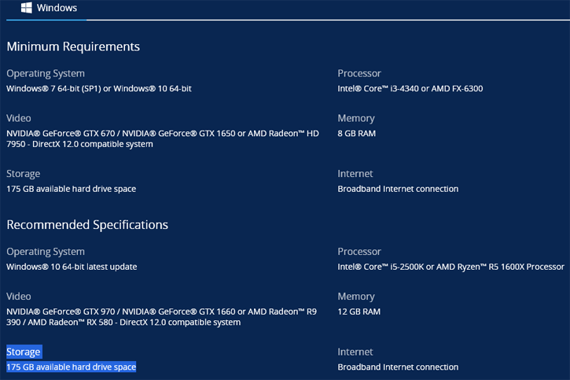Click the recommended Broadband Internet connection text
The width and height of the screenshot is (570, 380).
click(x=398, y=367)
